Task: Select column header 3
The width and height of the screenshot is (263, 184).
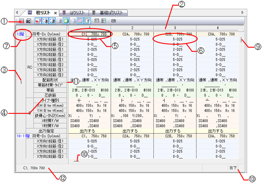Action: coord(175,28)
